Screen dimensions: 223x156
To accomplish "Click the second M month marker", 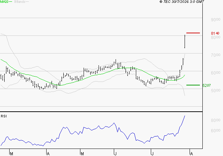I will pos(82,154).
